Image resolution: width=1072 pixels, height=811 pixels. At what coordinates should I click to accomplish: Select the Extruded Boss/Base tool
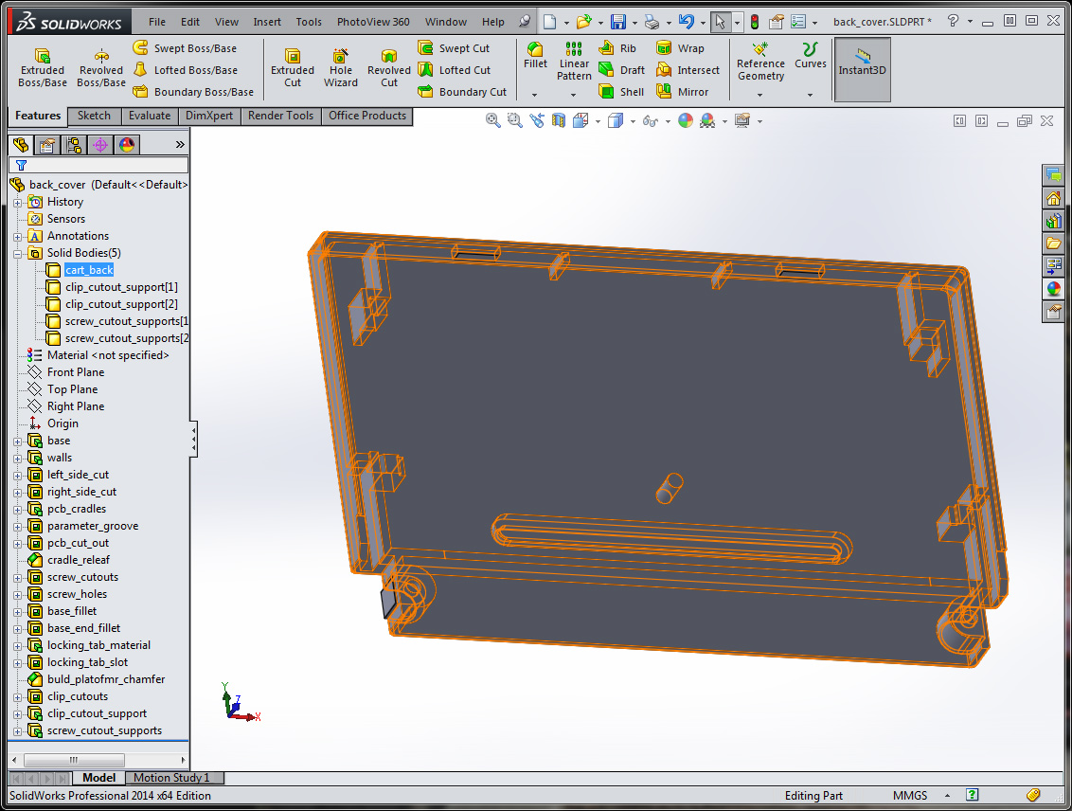pos(43,68)
